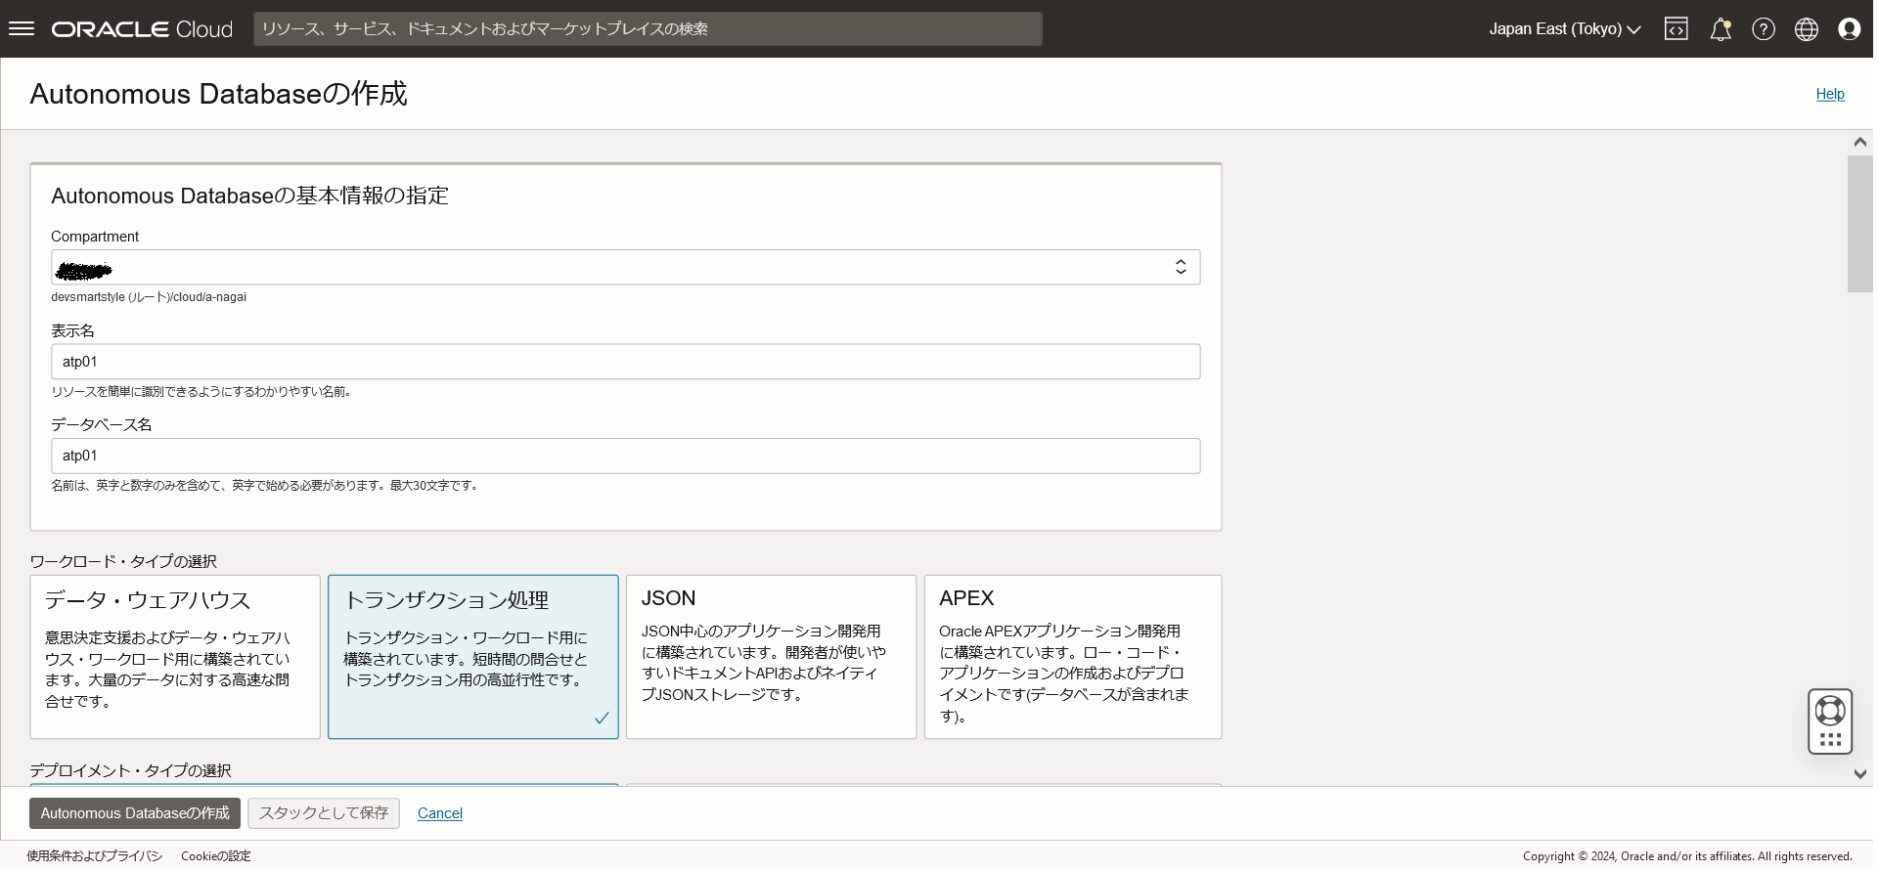Click the scrollbar down arrow

point(1860,773)
